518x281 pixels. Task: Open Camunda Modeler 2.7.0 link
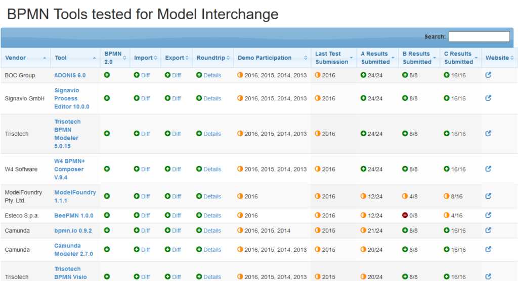click(73, 250)
